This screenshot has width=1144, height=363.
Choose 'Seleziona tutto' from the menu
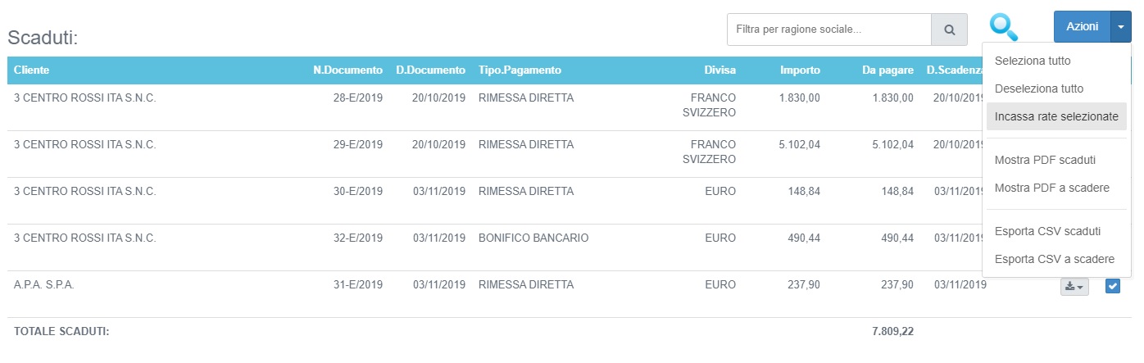tap(1032, 61)
